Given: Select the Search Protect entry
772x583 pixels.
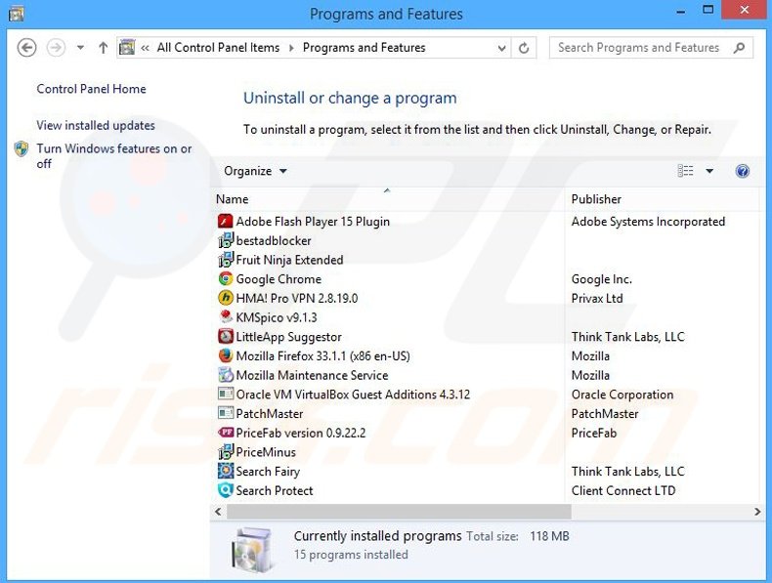Looking at the screenshot, I should tap(275, 490).
